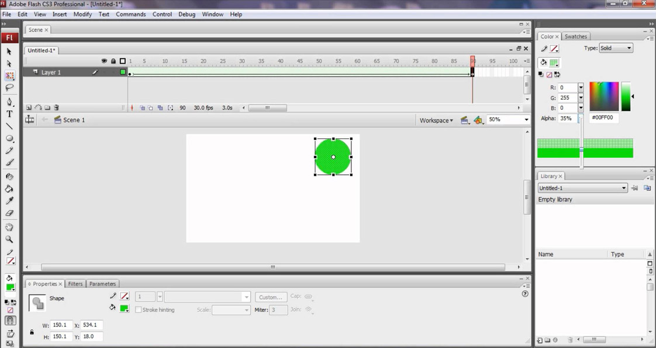Click the Custom... stroke button
The width and height of the screenshot is (656, 348).
271,297
